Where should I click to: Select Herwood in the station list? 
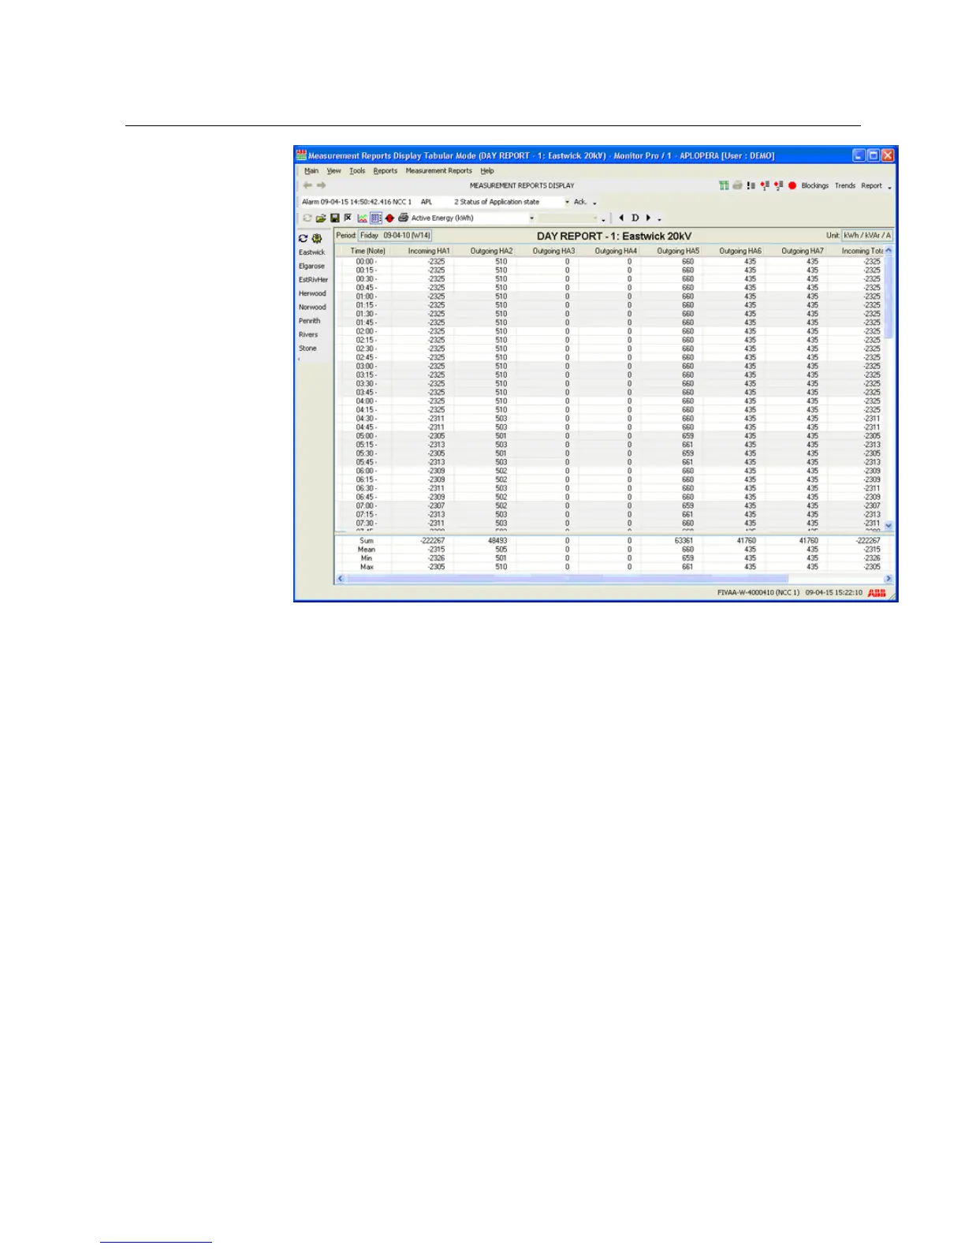312,293
